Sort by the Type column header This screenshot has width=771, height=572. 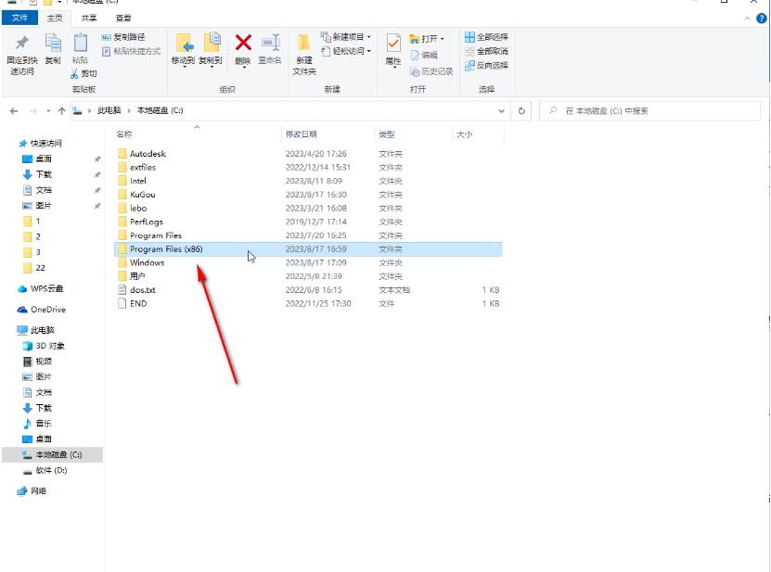click(x=413, y=134)
